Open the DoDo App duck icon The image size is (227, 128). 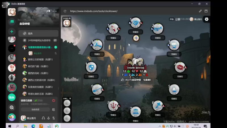(x=12, y=117)
